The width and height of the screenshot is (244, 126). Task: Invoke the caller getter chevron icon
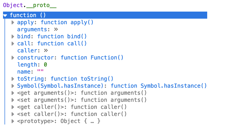tap(46, 51)
